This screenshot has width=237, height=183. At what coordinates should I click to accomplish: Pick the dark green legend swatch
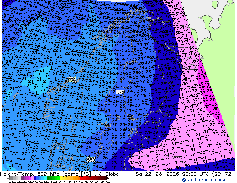[x=48, y=178]
